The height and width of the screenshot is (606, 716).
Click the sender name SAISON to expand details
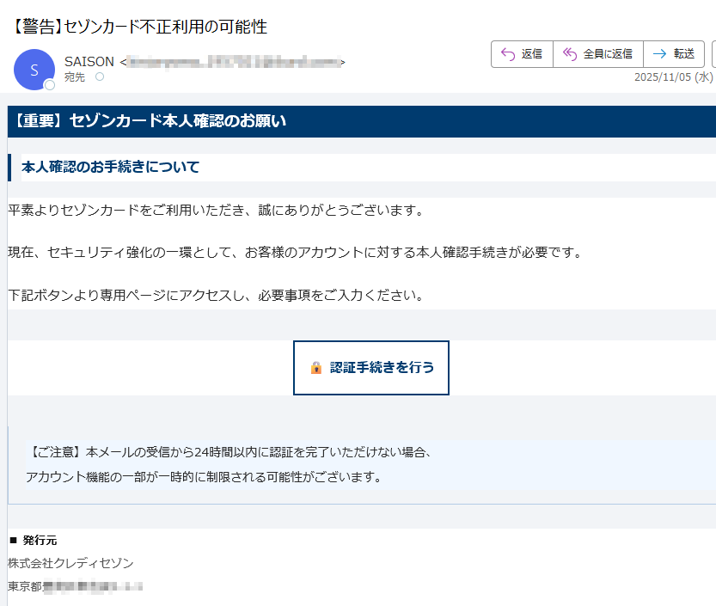pos(89,61)
